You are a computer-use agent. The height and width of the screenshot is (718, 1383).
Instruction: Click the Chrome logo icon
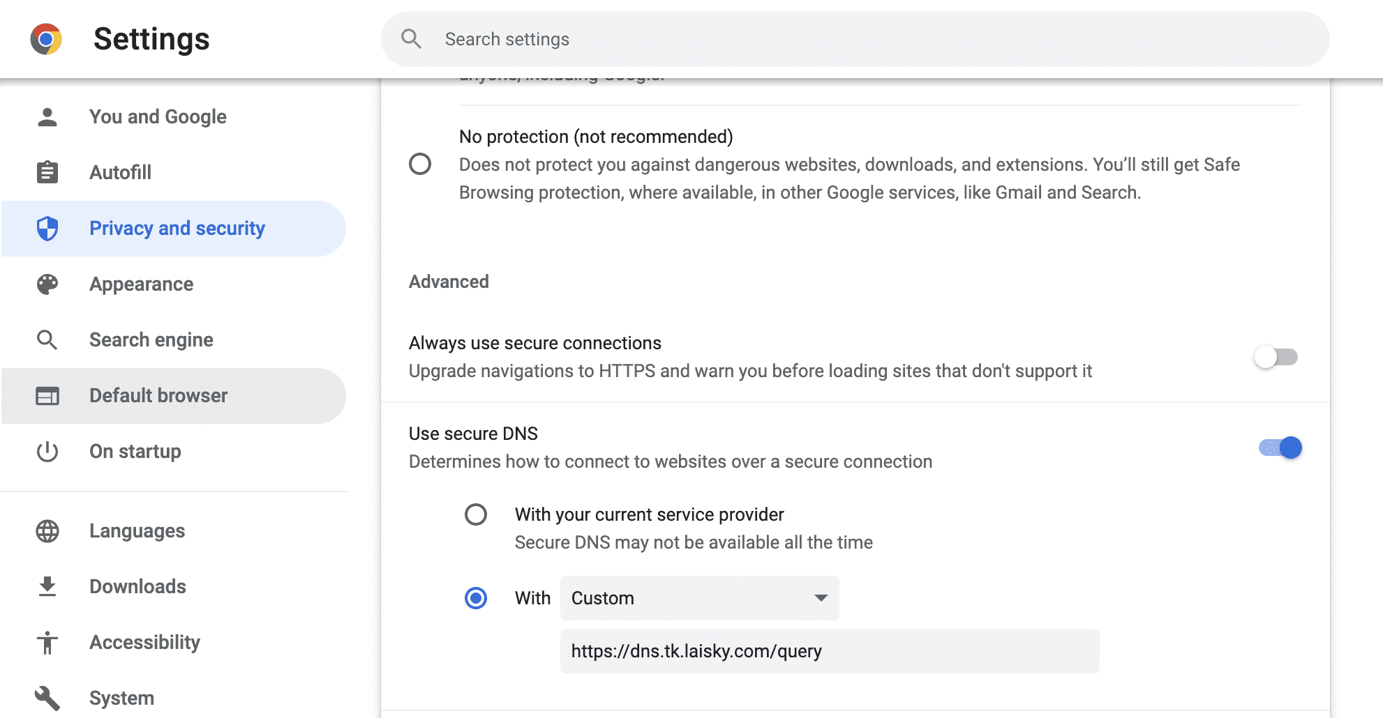click(x=46, y=39)
